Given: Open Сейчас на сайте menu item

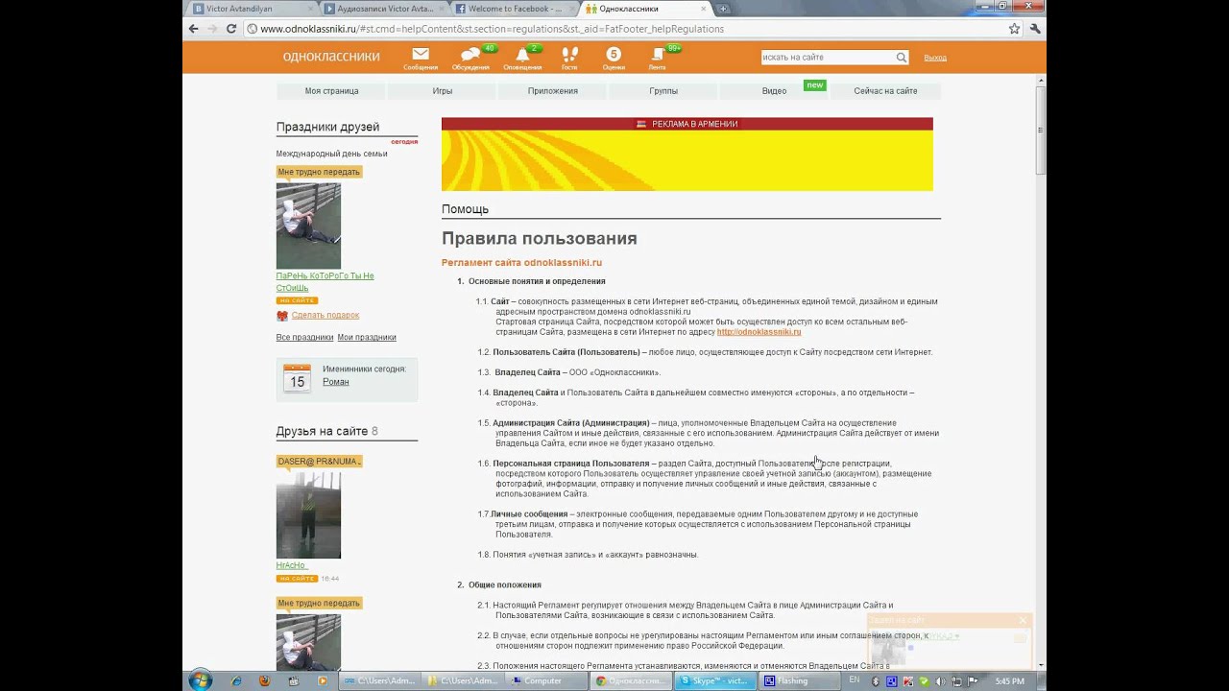Looking at the screenshot, I should click(885, 91).
